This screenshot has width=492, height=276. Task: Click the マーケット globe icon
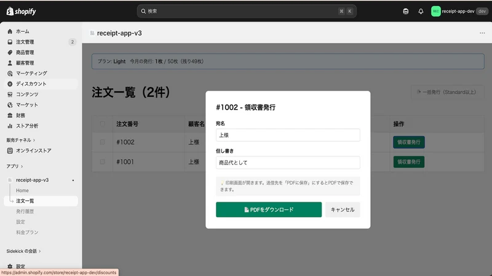pyautogui.click(x=10, y=105)
